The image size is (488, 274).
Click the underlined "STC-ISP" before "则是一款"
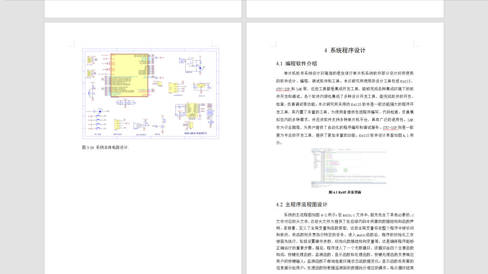tap(390, 128)
